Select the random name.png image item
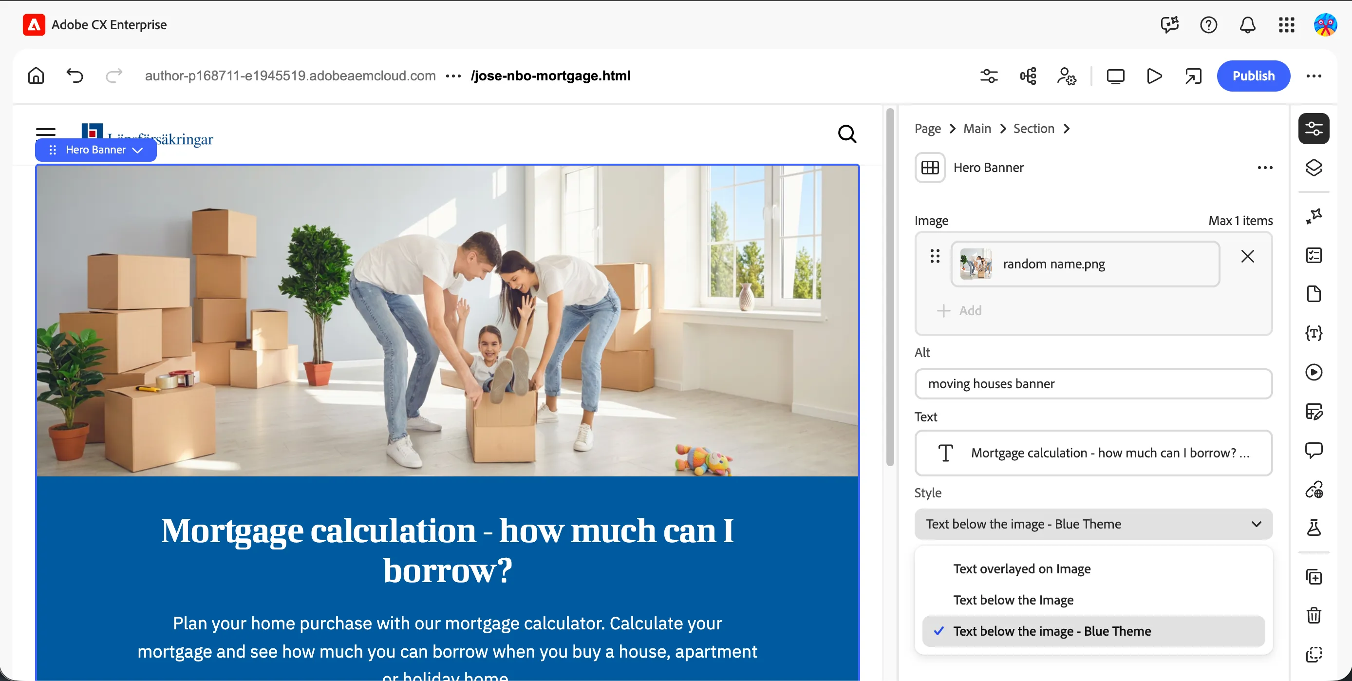Screen dimensions: 1352x681 click(x=1085, y=264)
